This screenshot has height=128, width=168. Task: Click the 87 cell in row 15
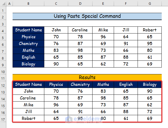click(x=126, y=105)
